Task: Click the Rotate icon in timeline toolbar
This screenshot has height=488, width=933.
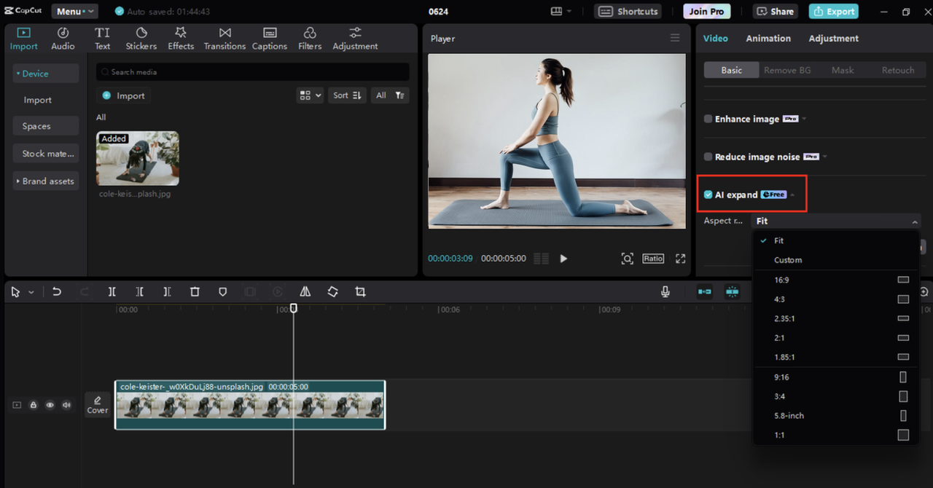Action: pyautogui.click(x=332, y=291)
